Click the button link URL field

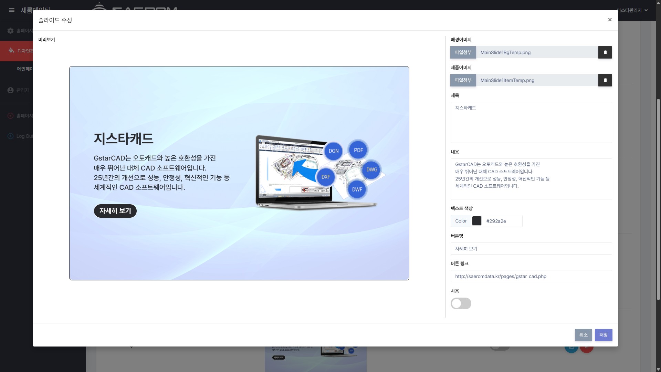[x=531, y=276]
